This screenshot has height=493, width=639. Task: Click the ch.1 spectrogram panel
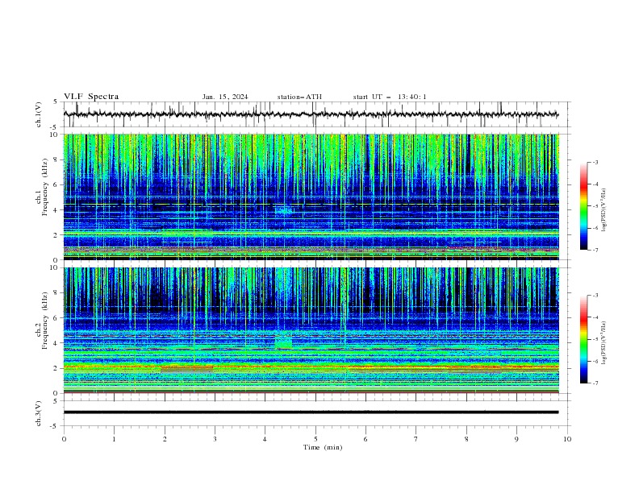point(311,197)
